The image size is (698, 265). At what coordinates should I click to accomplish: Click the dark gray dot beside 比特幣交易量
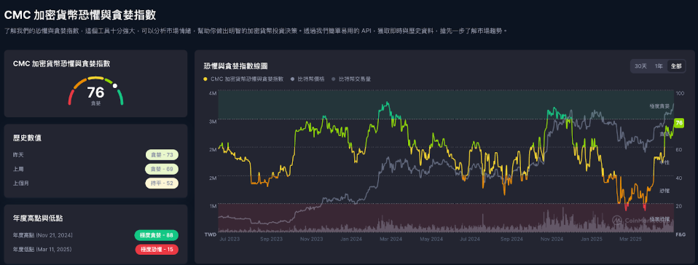[334, 79]
